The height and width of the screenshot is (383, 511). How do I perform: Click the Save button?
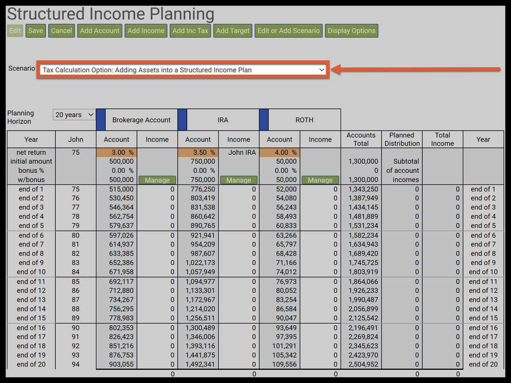click(36, 31)
